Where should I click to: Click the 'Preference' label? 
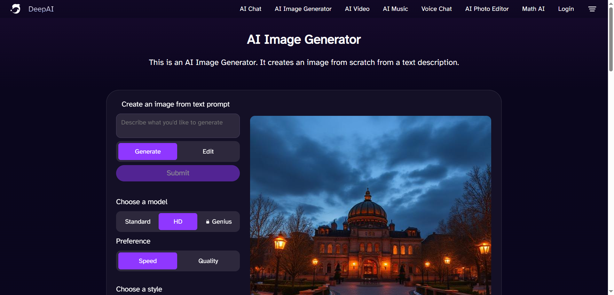click(x=133, y=241)
